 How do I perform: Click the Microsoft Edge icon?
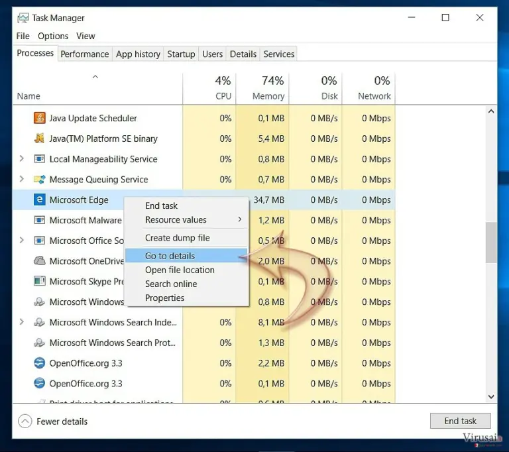39,199
